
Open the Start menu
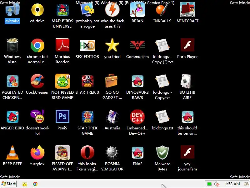point(9,184)
